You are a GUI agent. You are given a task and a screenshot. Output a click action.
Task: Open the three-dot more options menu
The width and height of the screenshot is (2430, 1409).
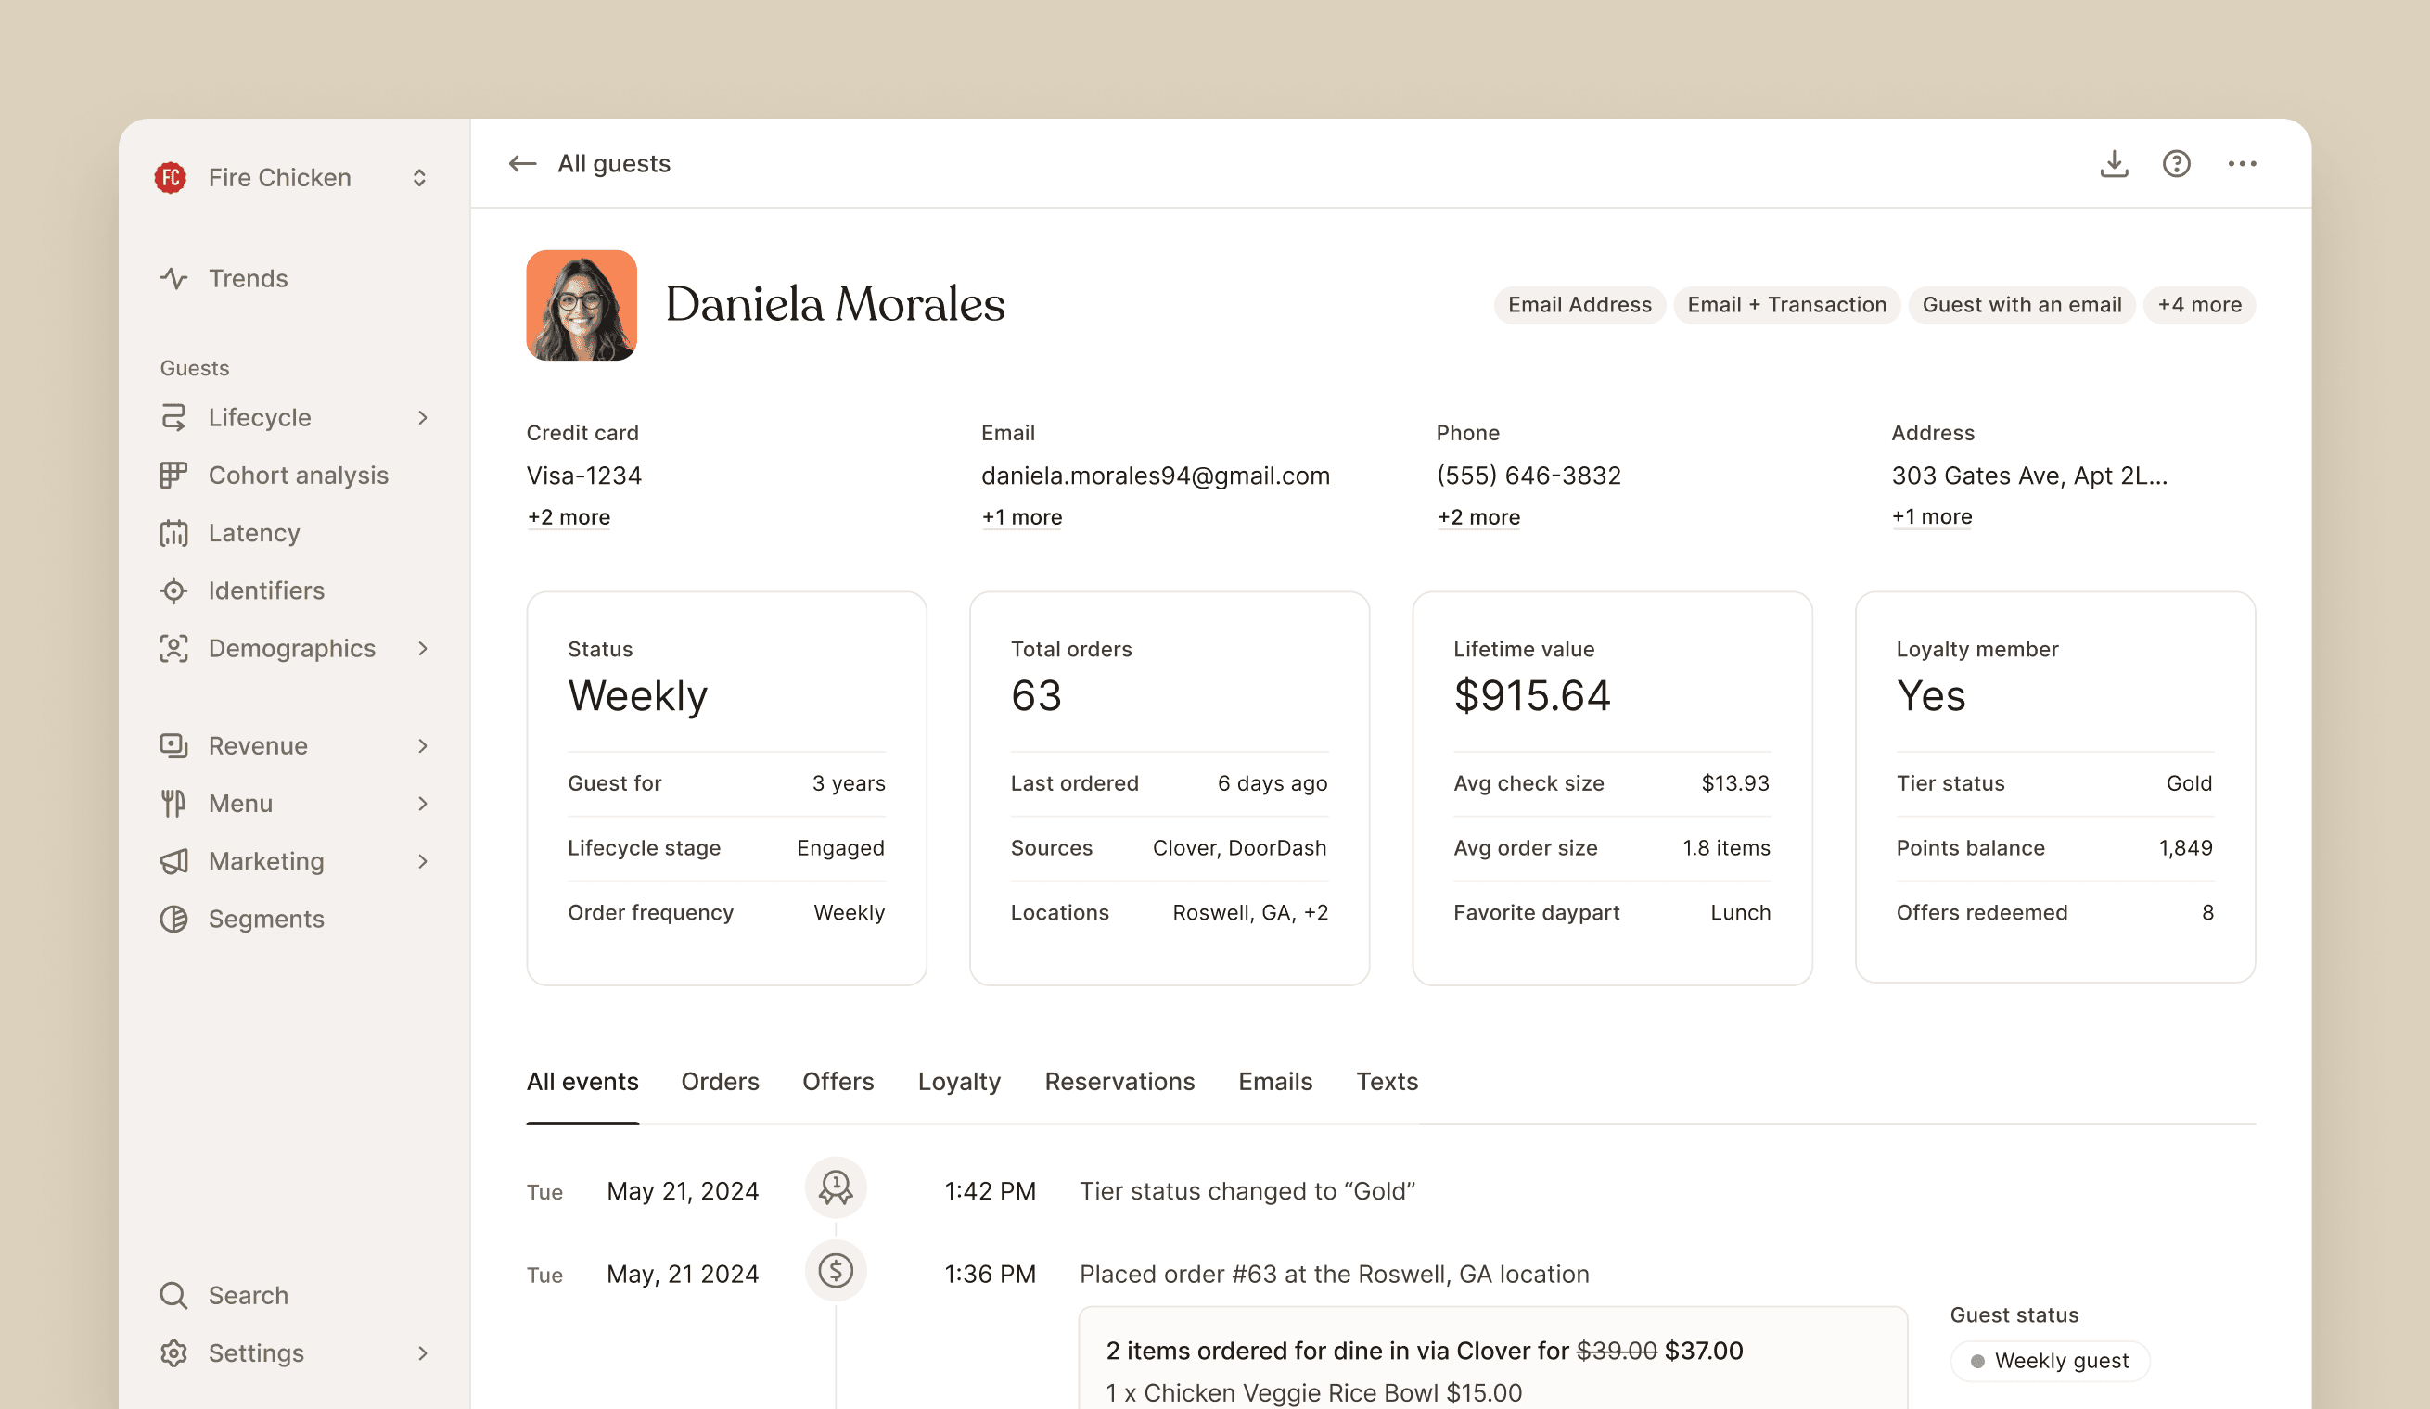(2242, 164)
